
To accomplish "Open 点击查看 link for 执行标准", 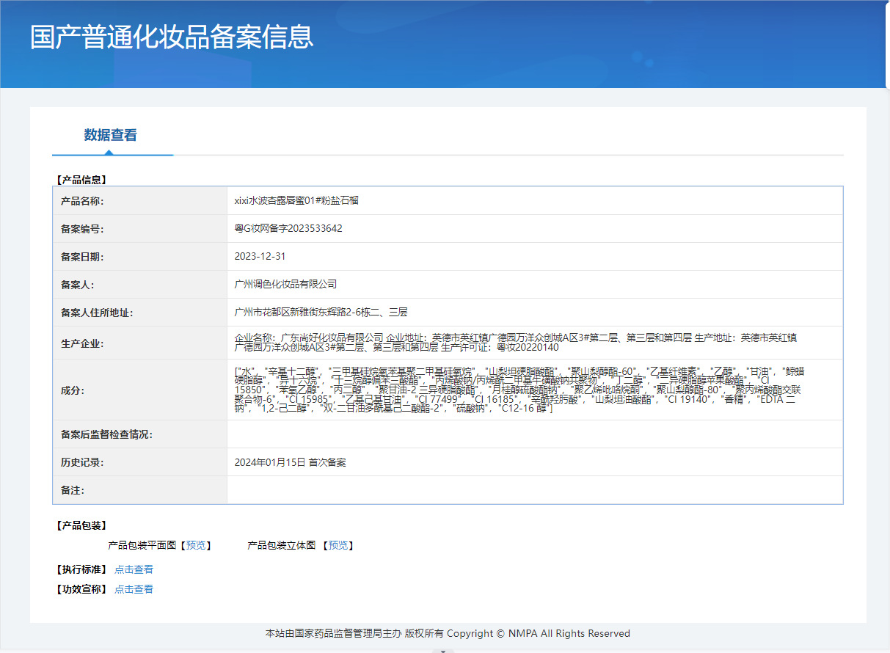I will (134, 569).
